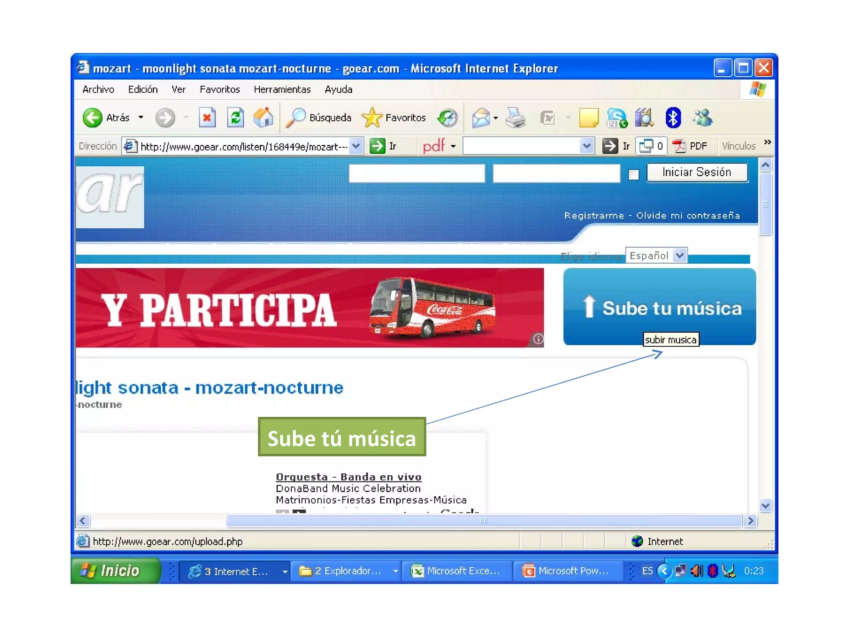849x637 pixels.
Task: Go to the Home page icon
Action: [x=264, y=118]
